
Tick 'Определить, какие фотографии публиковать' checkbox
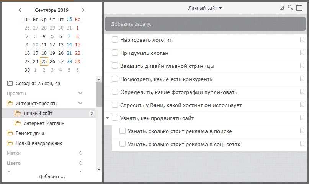(115, 92)
